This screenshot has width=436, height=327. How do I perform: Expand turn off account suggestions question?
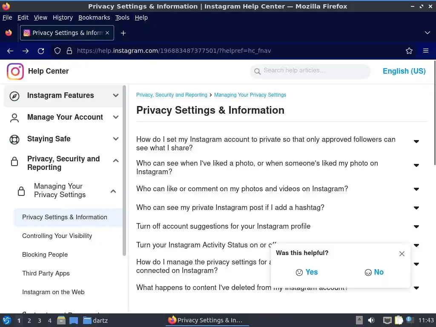416,227
